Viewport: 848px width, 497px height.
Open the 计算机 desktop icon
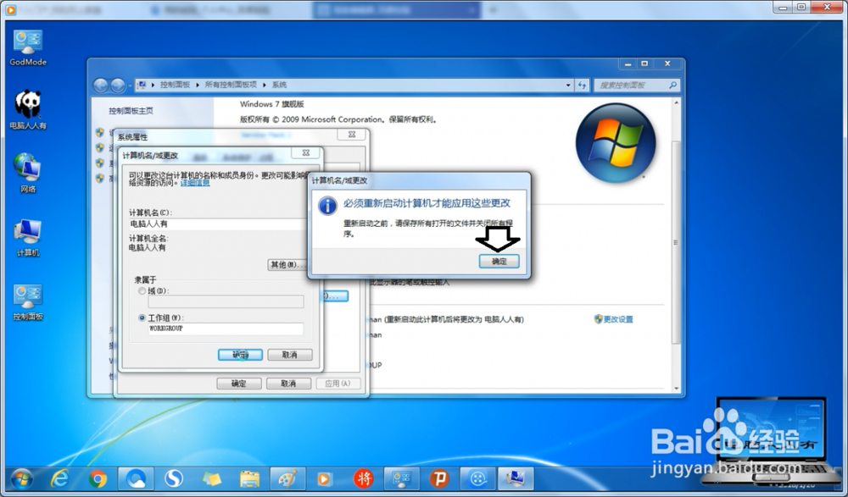click(x=28, y=238)
